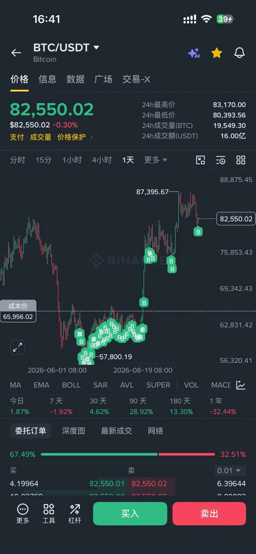Open the grid layout icon
This screenshot has height=554, width=256.
tap(241, 160)
